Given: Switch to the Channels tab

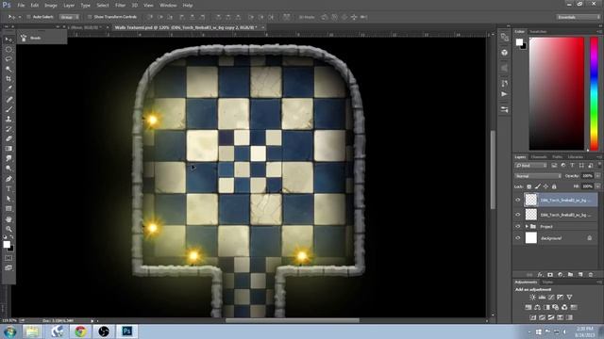Looking at the screenshot, I should [539, 157].
